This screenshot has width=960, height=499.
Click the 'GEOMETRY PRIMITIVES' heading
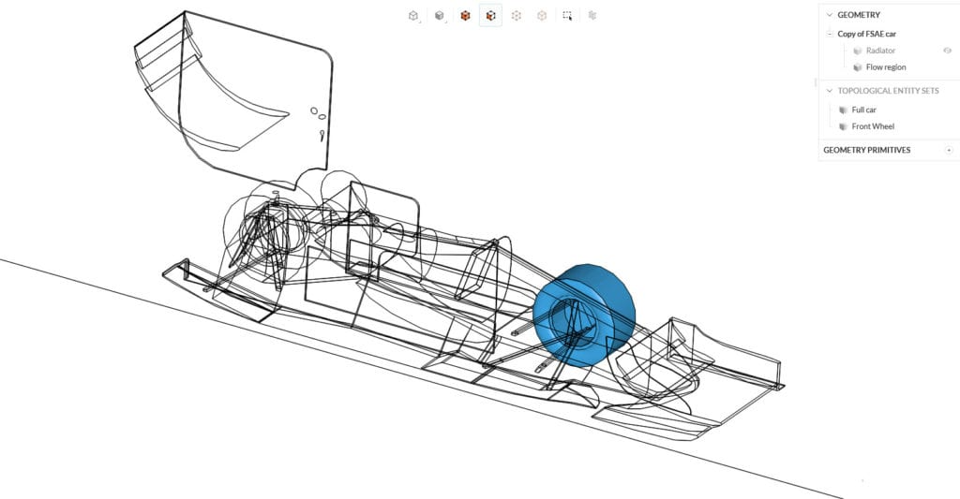tap(866, 150)
